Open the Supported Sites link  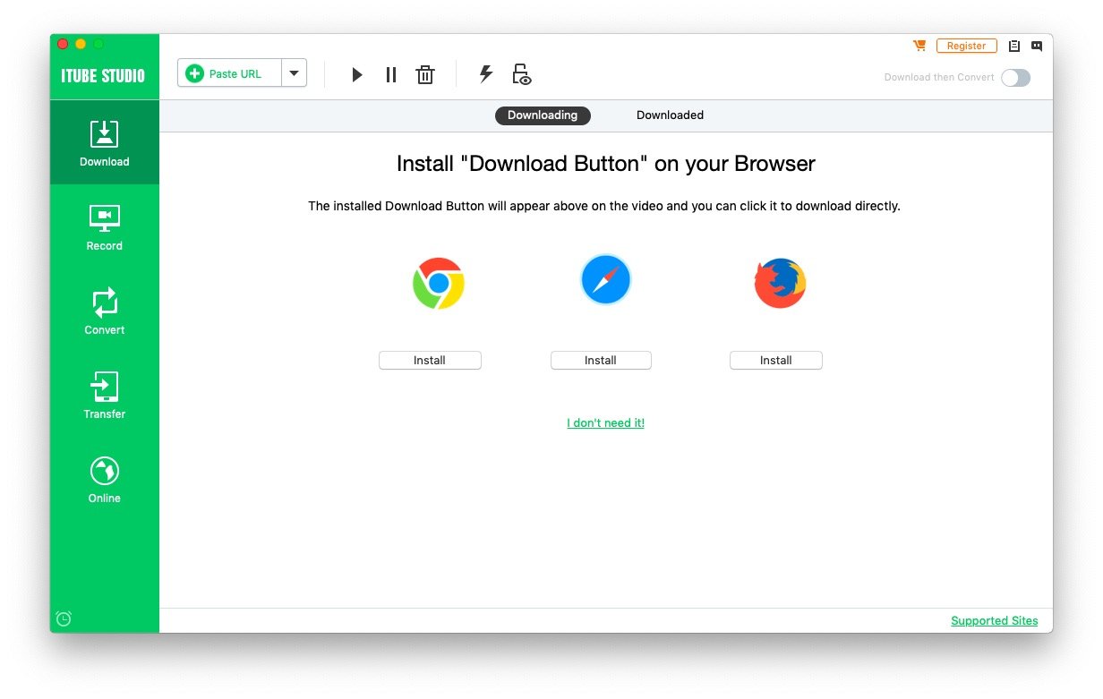(995, 621)
